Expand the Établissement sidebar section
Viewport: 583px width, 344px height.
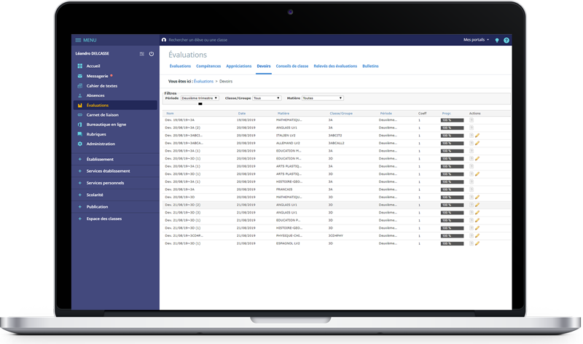(100, 159)
